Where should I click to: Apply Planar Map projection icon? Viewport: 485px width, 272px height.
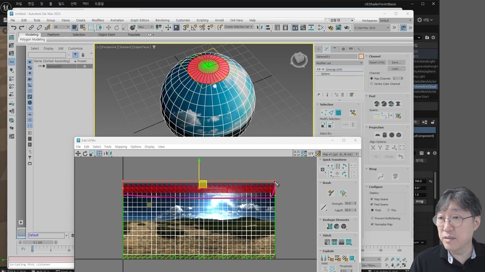377,135
